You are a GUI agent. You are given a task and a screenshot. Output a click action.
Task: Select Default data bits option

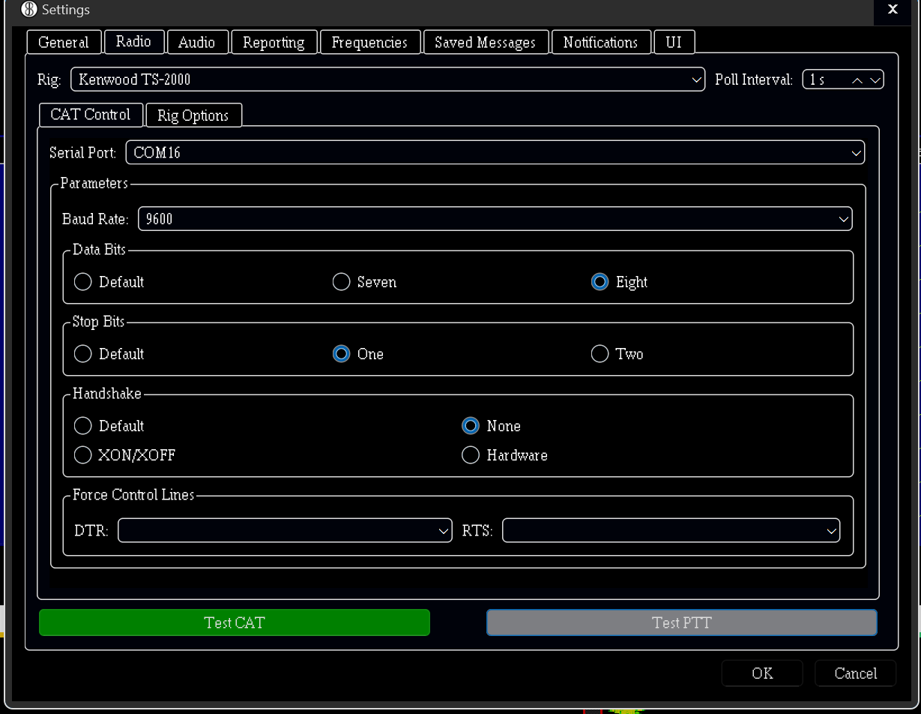pos(83,282)
